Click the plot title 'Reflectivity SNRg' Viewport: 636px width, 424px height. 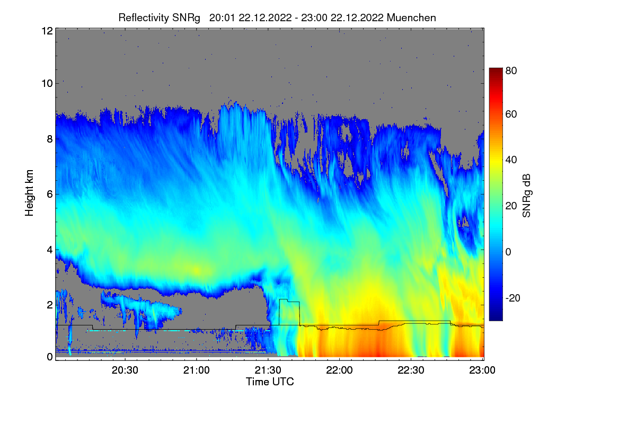point(159,17)
